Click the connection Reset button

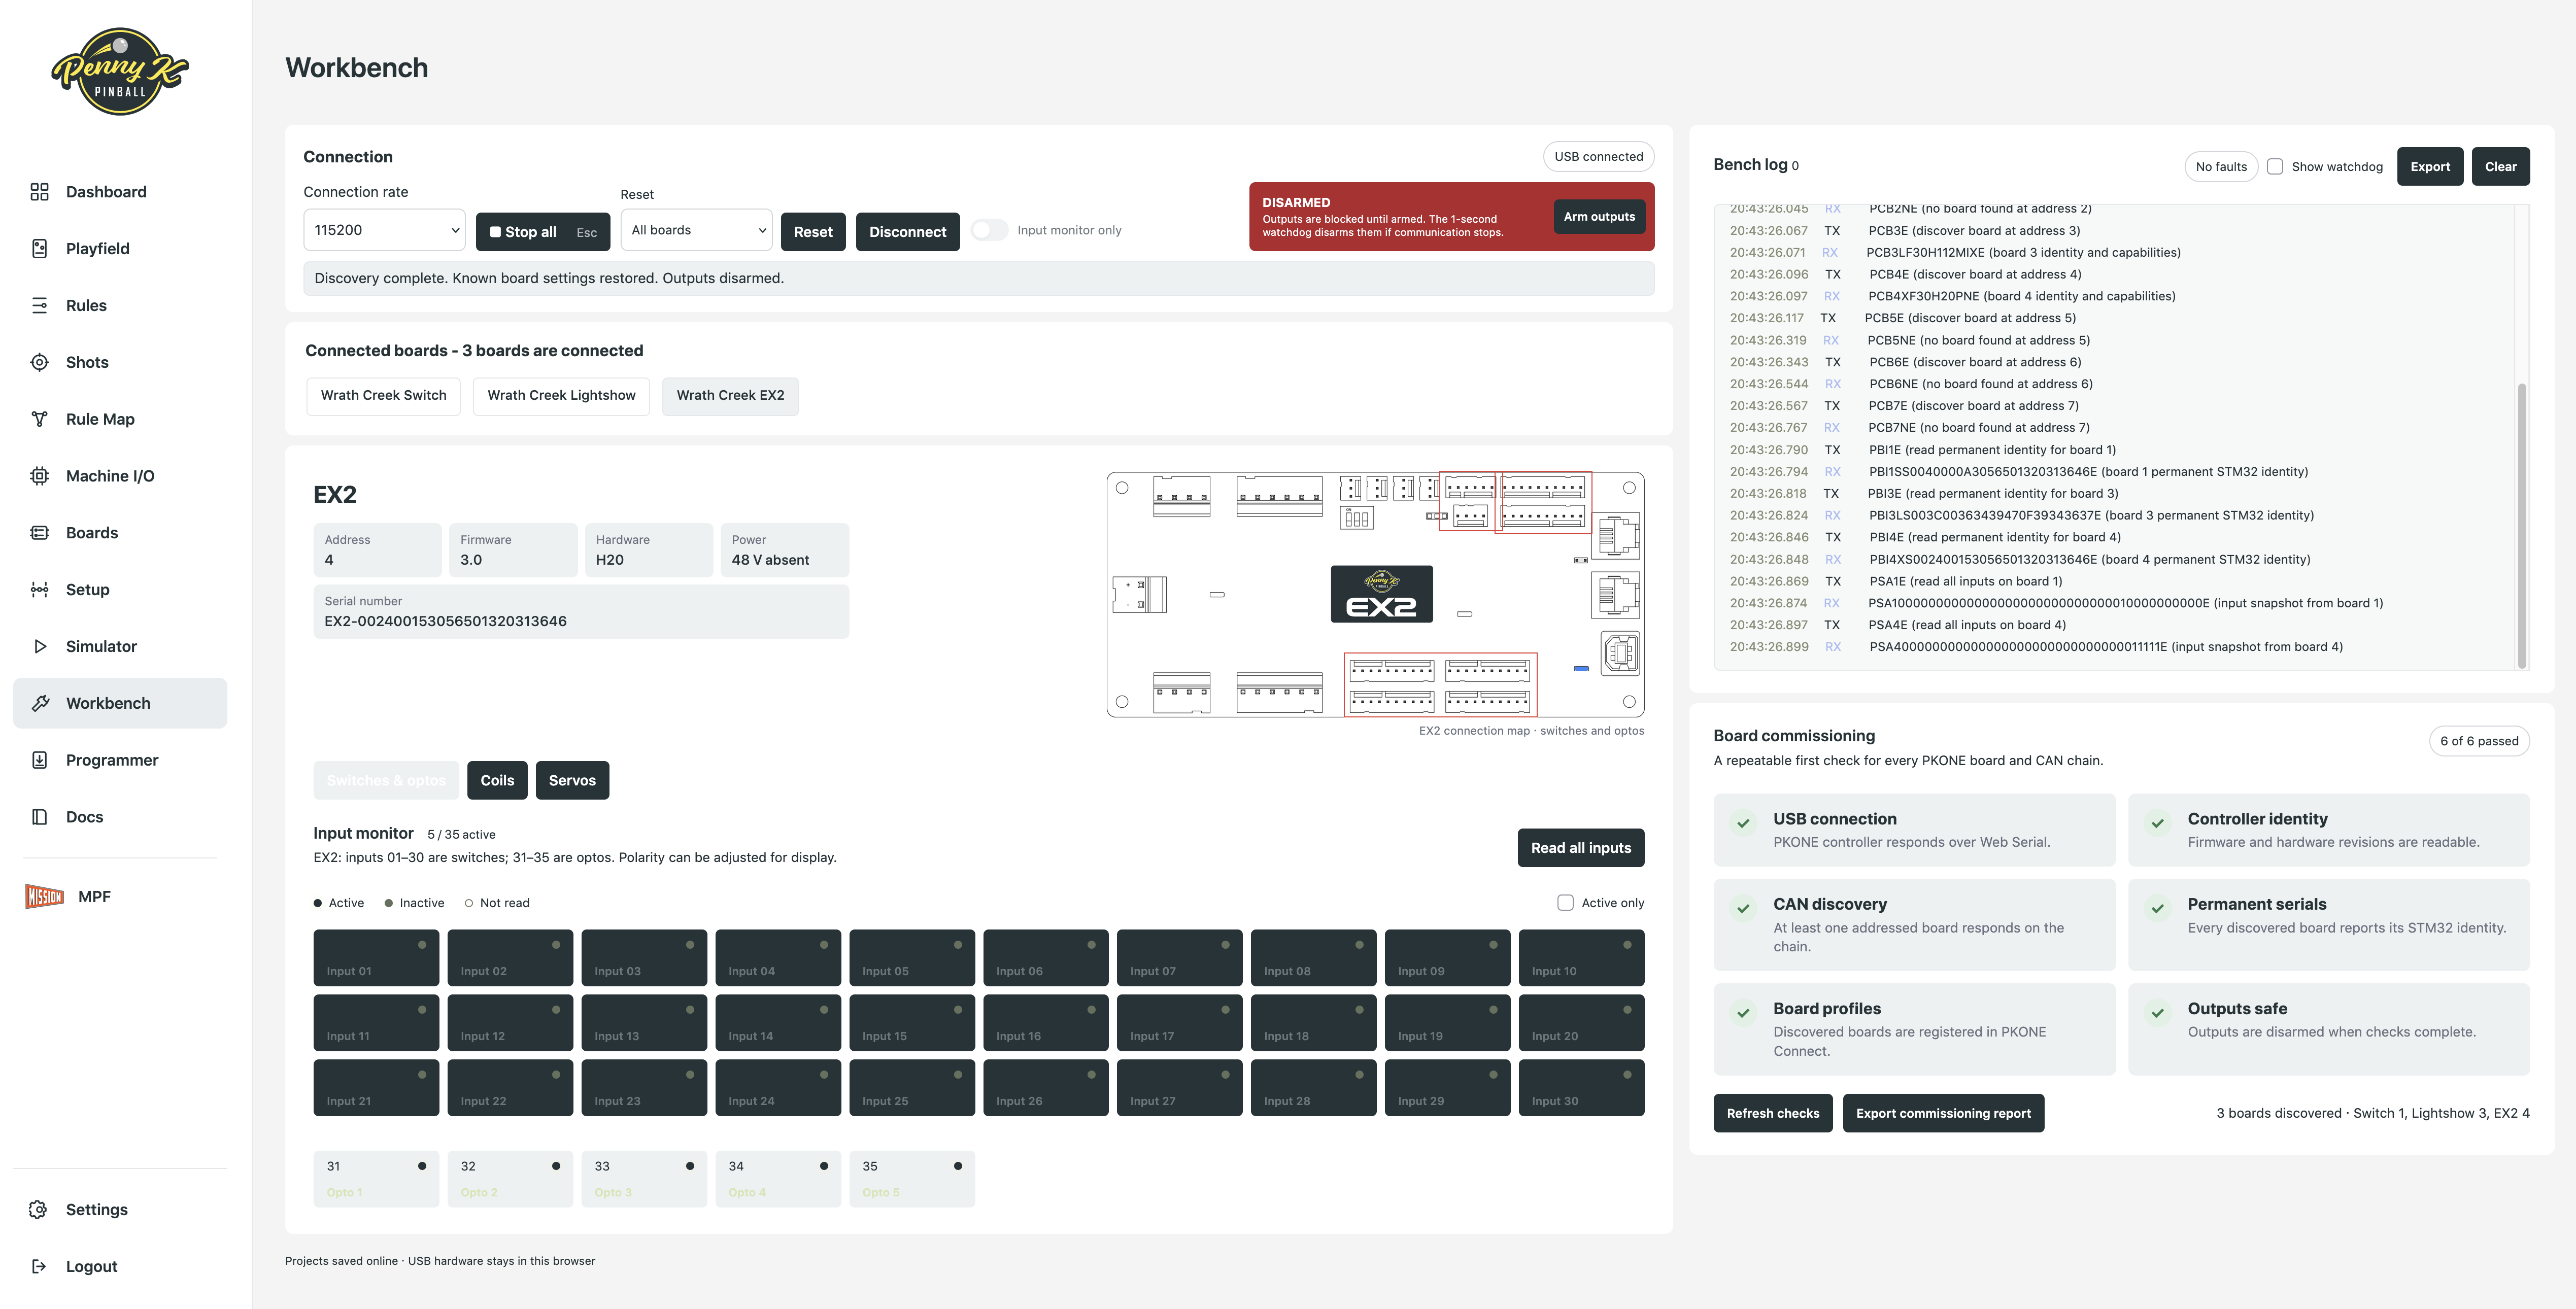pos(813,232)
